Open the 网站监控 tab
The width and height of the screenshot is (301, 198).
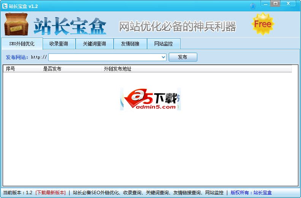tap(163, 44)
